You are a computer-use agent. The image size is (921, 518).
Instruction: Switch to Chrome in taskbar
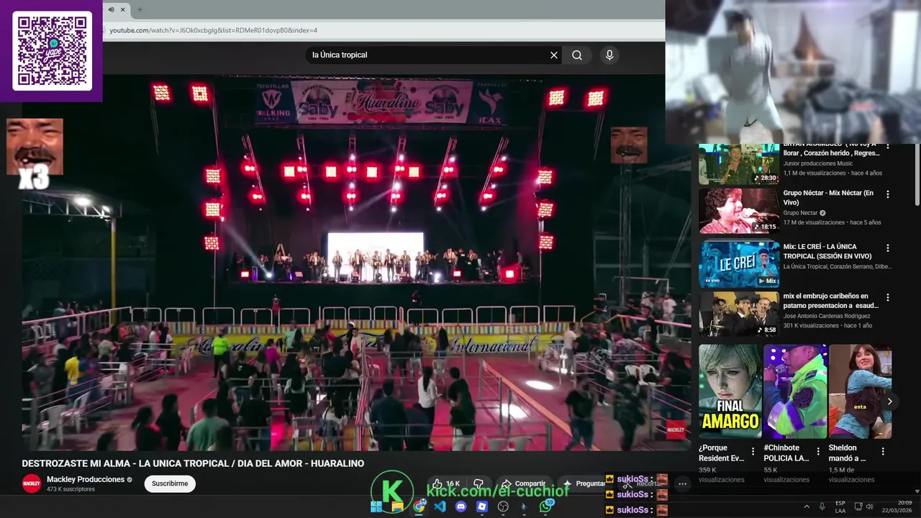coord(419,506)
